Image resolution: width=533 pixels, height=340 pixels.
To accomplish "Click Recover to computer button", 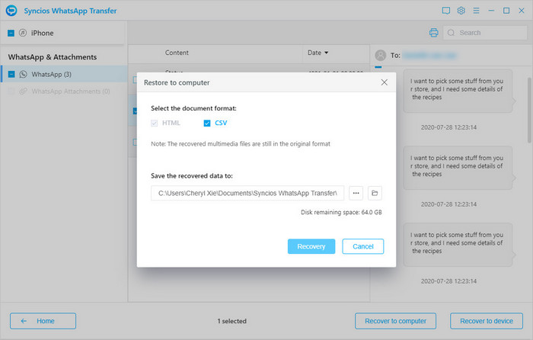I will (395, 321).
